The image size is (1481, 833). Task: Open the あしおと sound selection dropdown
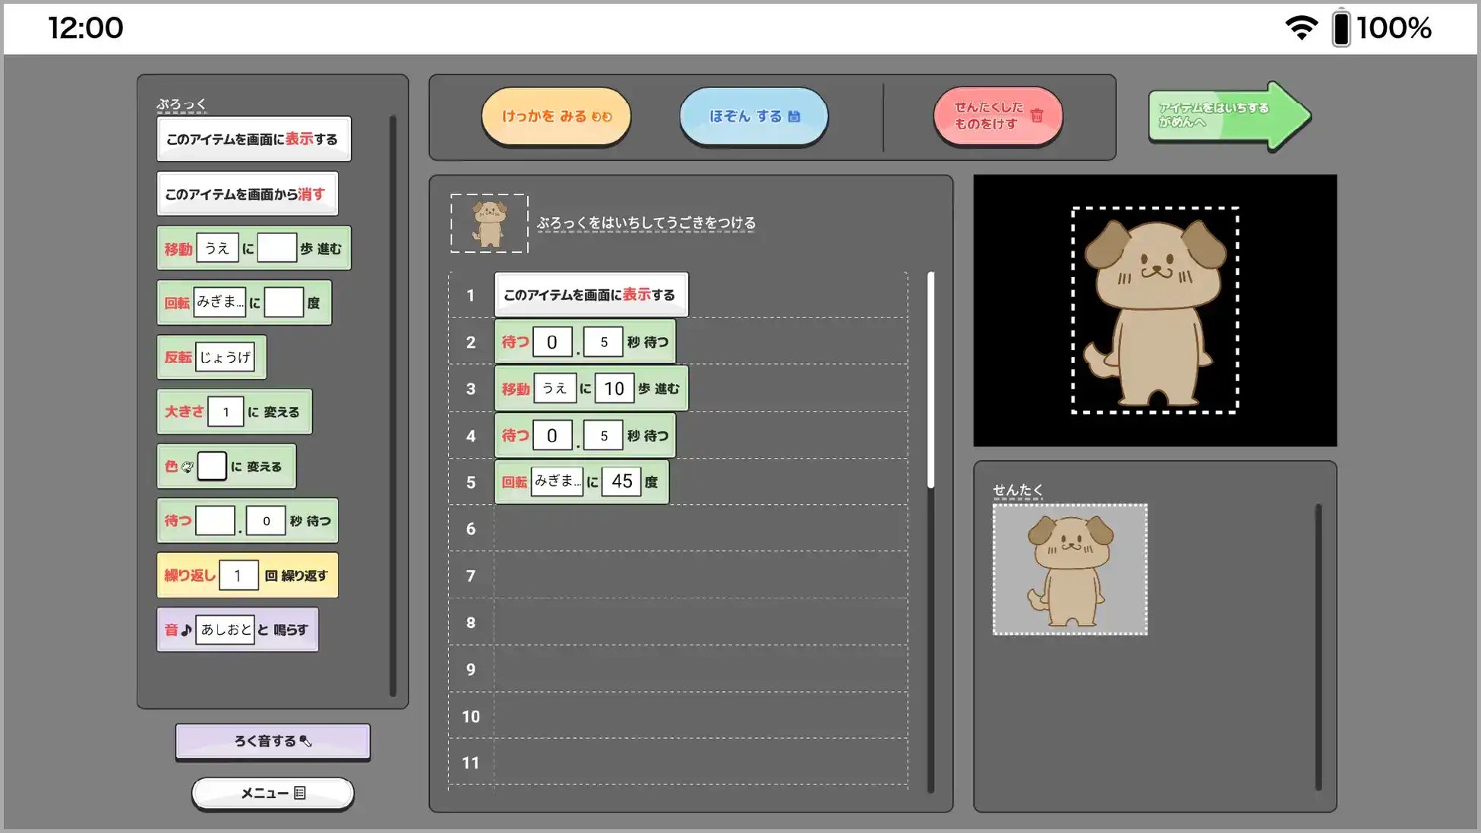(225, 629)
